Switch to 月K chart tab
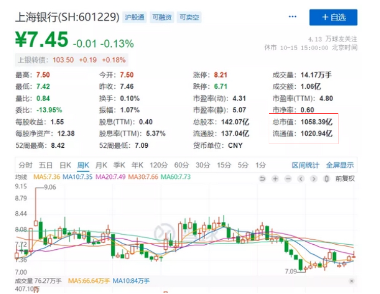Screen dimensions: 380x294 coord(101,165)
